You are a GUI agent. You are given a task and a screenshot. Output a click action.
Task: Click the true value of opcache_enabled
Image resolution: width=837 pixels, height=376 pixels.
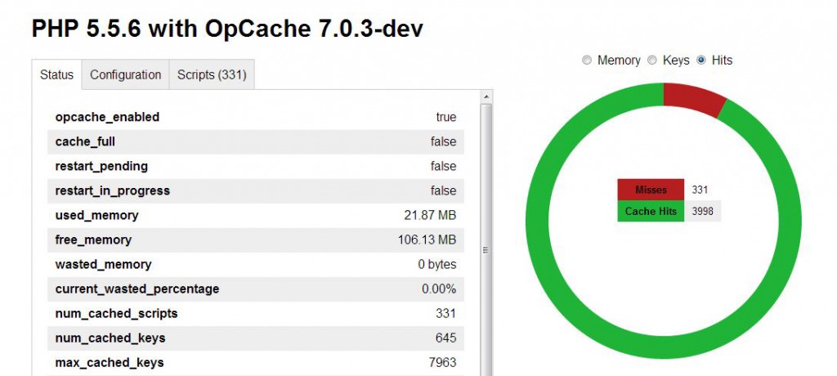446,117
